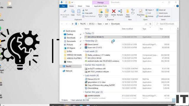The height and width of the screenshot is (106, 189).
Task: Collapse the Earlier this month group
Action: tap(84, 65)
